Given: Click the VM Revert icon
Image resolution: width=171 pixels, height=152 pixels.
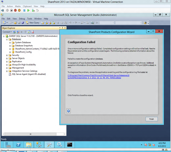Looking at the screenshot, I should (37, 11).
